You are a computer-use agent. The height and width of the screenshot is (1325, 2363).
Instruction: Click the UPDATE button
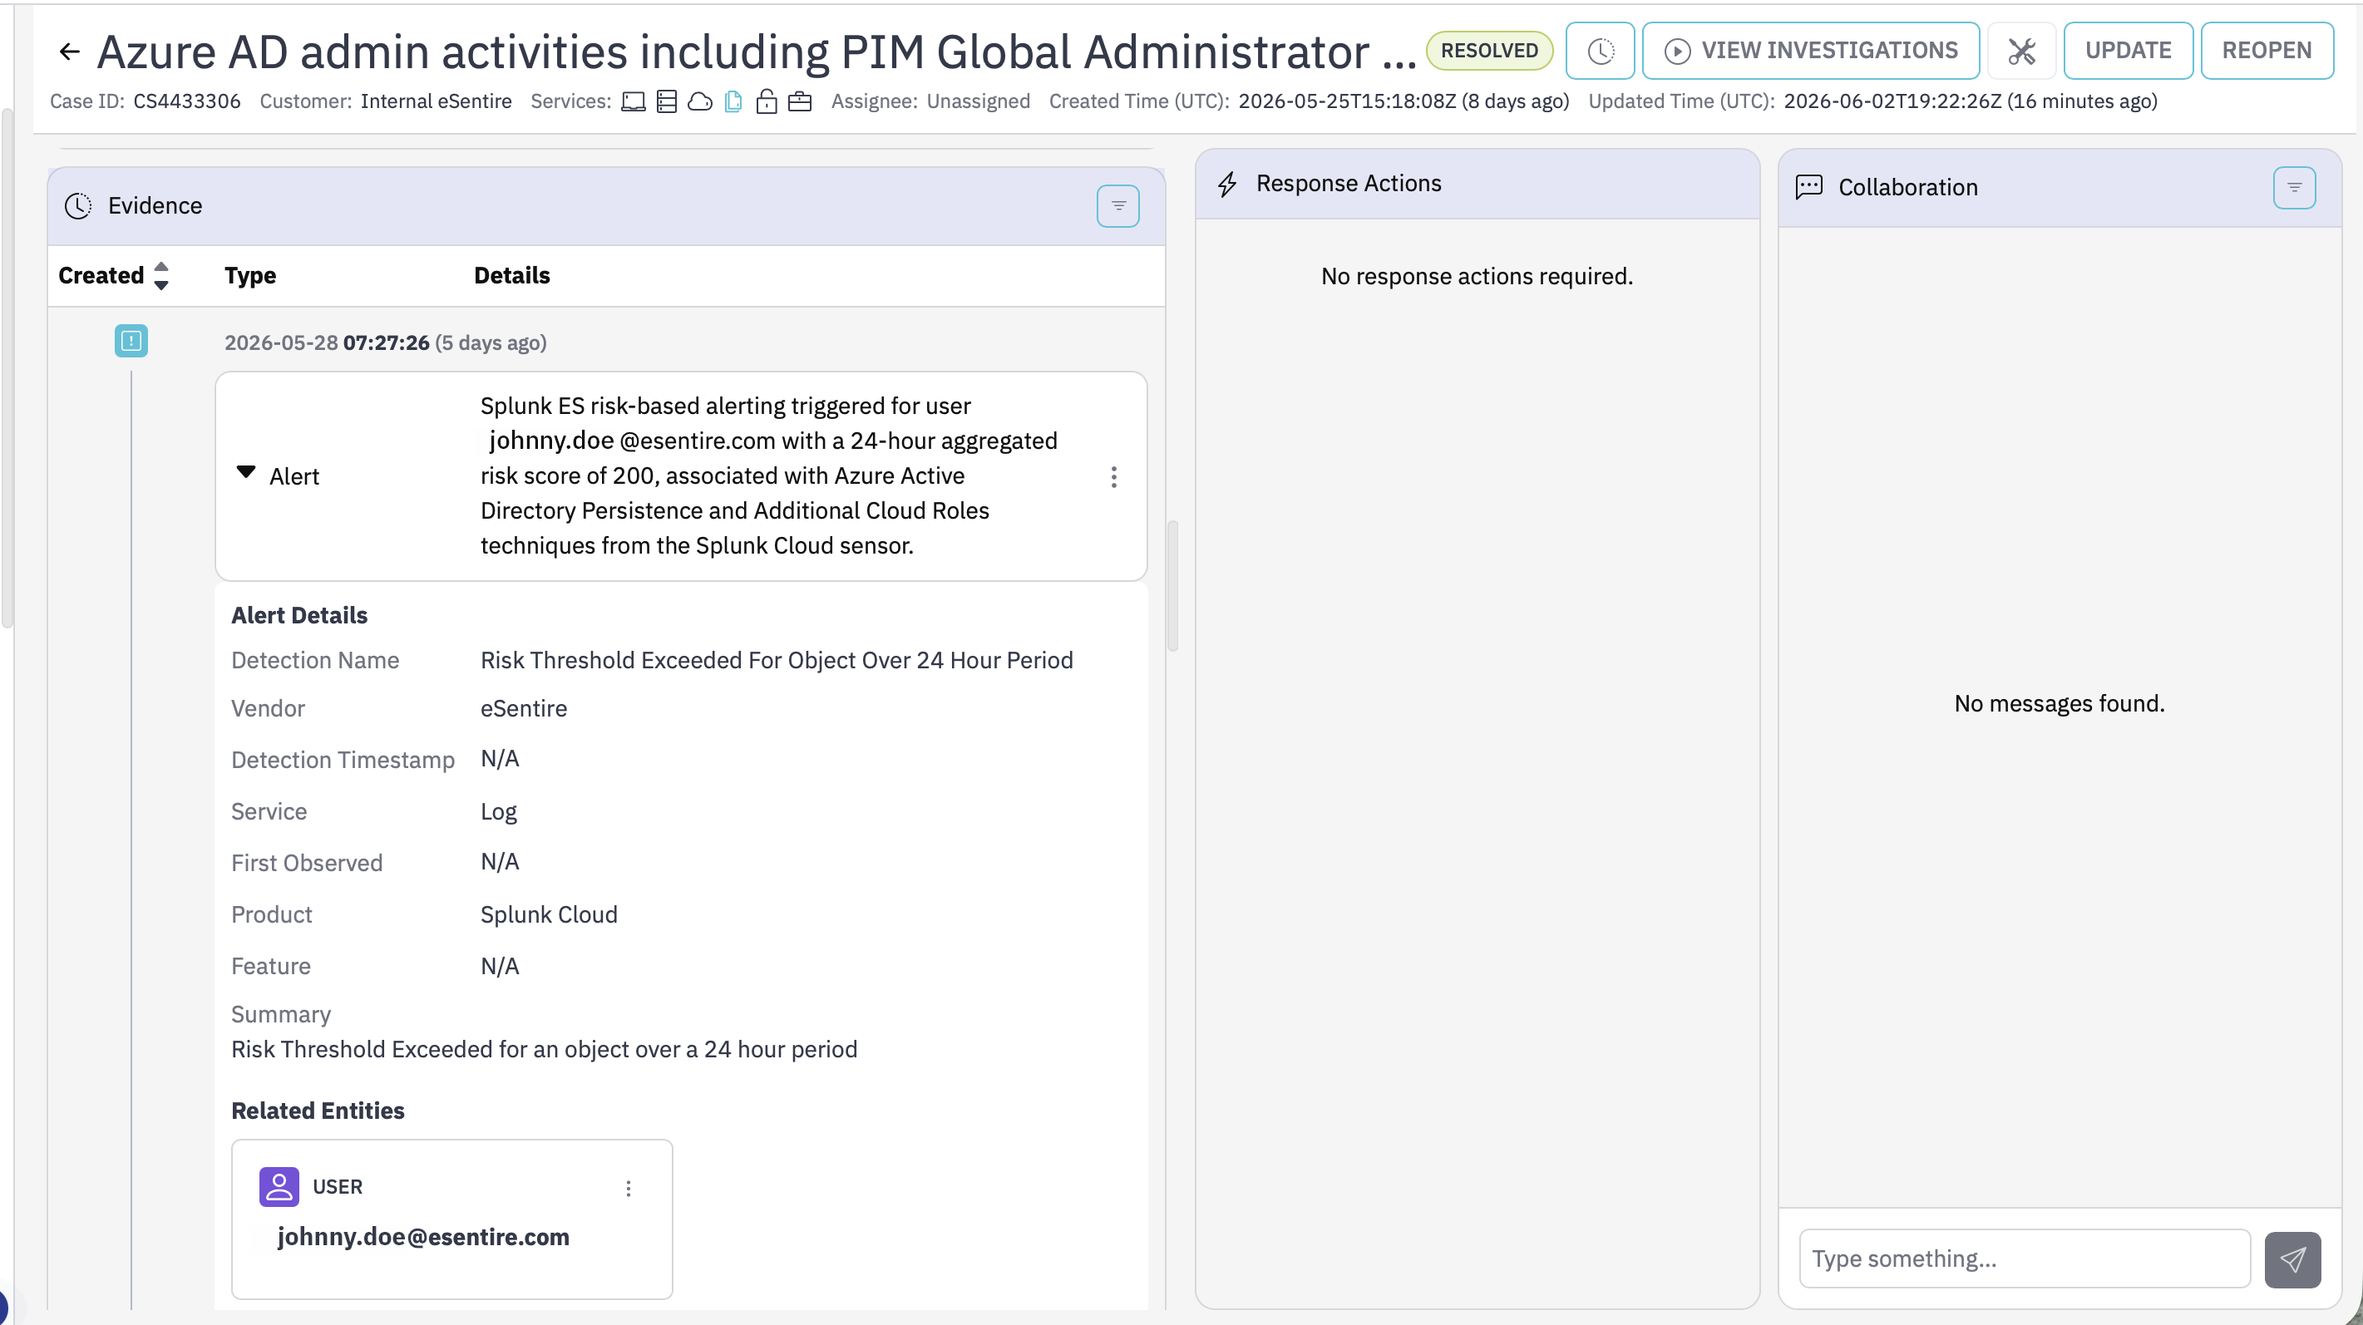point(2127,51)
